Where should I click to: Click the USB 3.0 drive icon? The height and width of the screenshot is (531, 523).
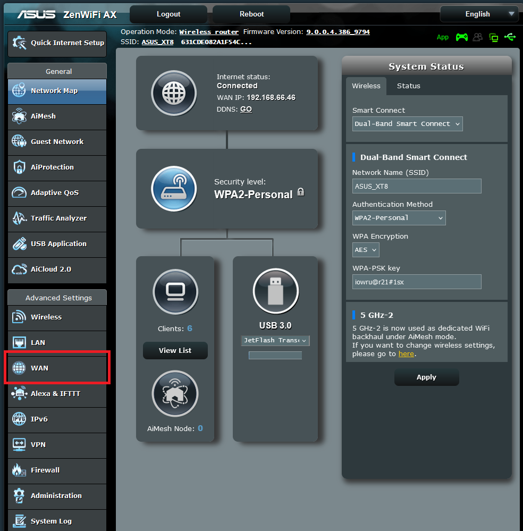click(x=275, y=291)
